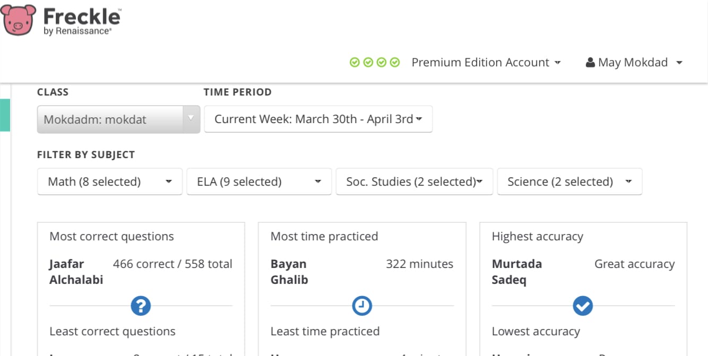Click the blue question mark icon
The height and width of the screenshot is (356, 708).
141,306
